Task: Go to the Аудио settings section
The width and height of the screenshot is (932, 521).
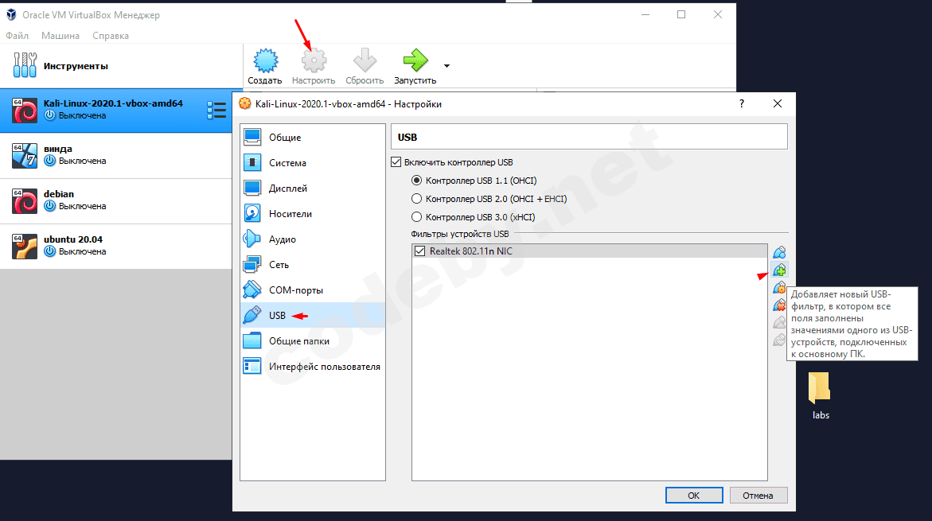Action: (x=313, y=239)
